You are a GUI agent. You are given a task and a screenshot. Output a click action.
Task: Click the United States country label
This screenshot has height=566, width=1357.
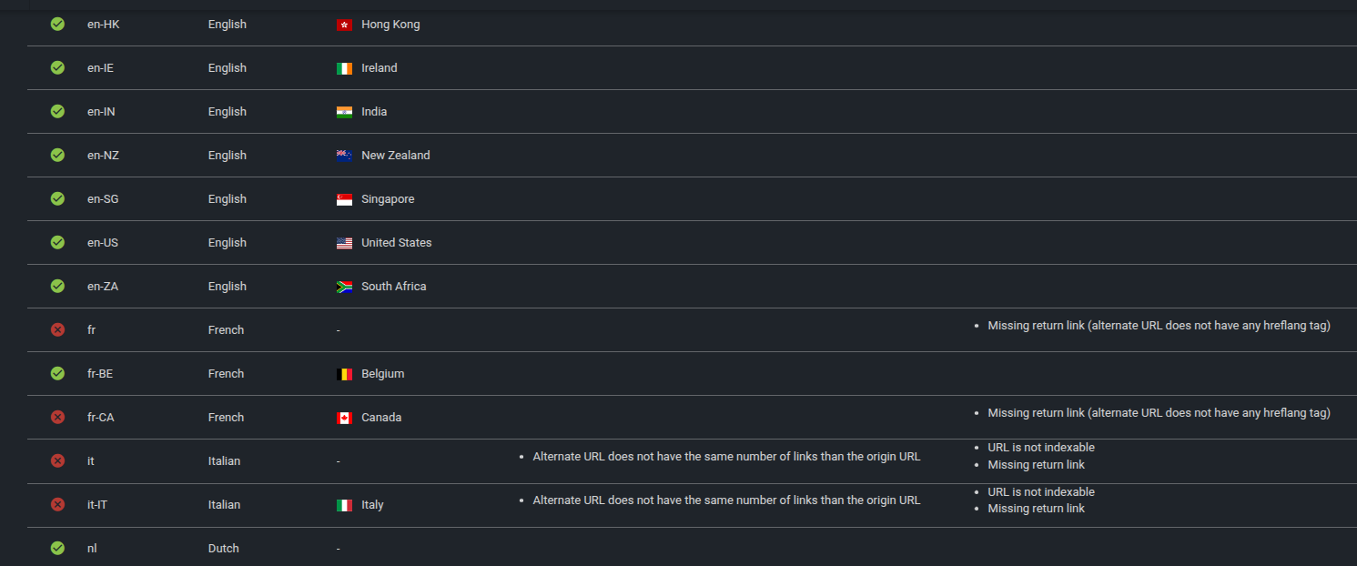point(396,243)
